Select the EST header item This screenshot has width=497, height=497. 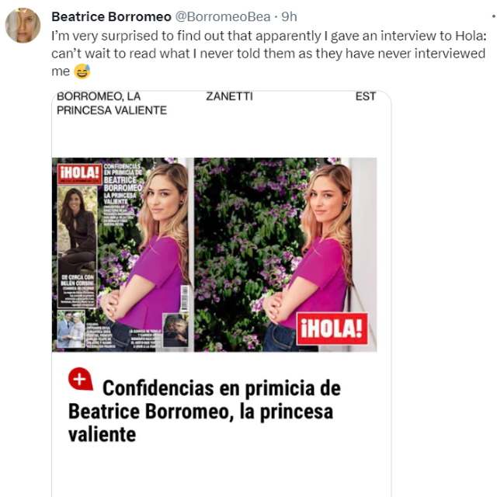[x=366, y=96]
